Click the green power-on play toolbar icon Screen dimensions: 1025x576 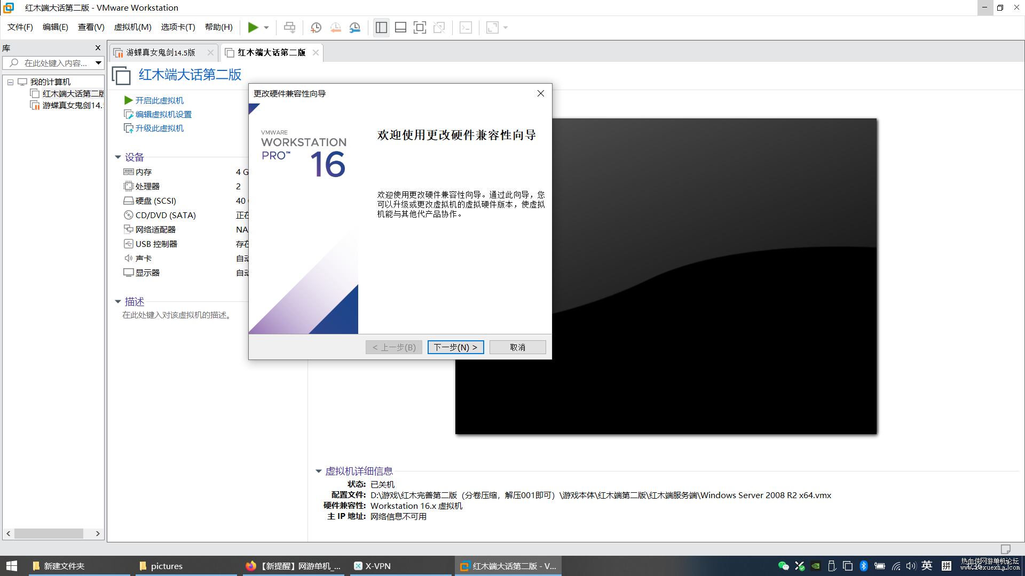point(253,27)
